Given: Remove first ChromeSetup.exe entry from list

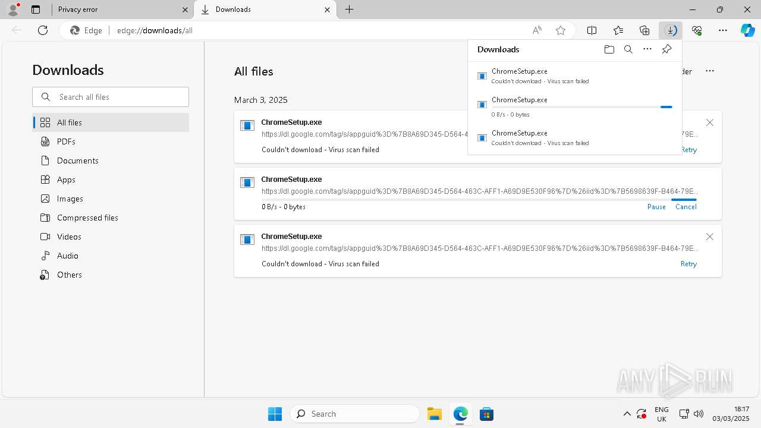Looking at the screenshot, I should tap(710, 122).
